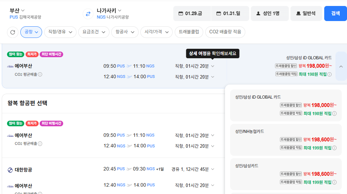
Task: Click the reset filters refresh icon
Action: click(13, 32)
